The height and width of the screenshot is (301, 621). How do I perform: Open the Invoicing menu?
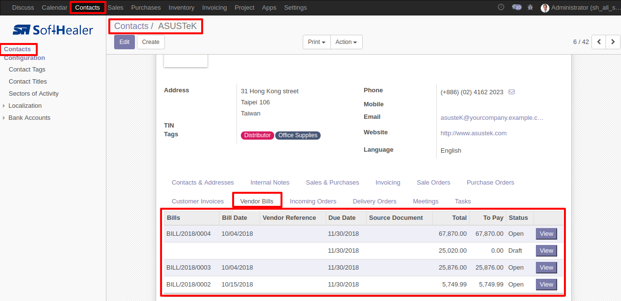coord(214,8)
